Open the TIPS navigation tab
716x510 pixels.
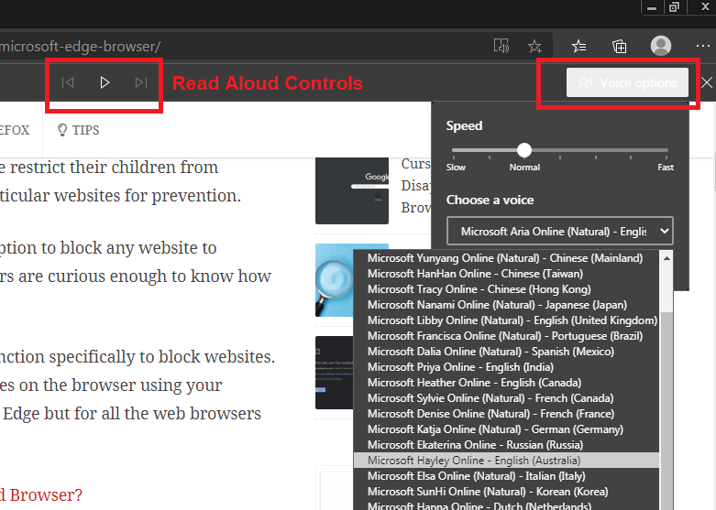(78, 130)
